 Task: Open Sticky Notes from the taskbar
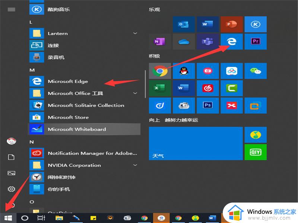tap(93, 218)
